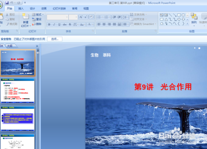Open the quick access toolbar customize arrow
Viewport: 207px width, 149px height.
[25, 2]
